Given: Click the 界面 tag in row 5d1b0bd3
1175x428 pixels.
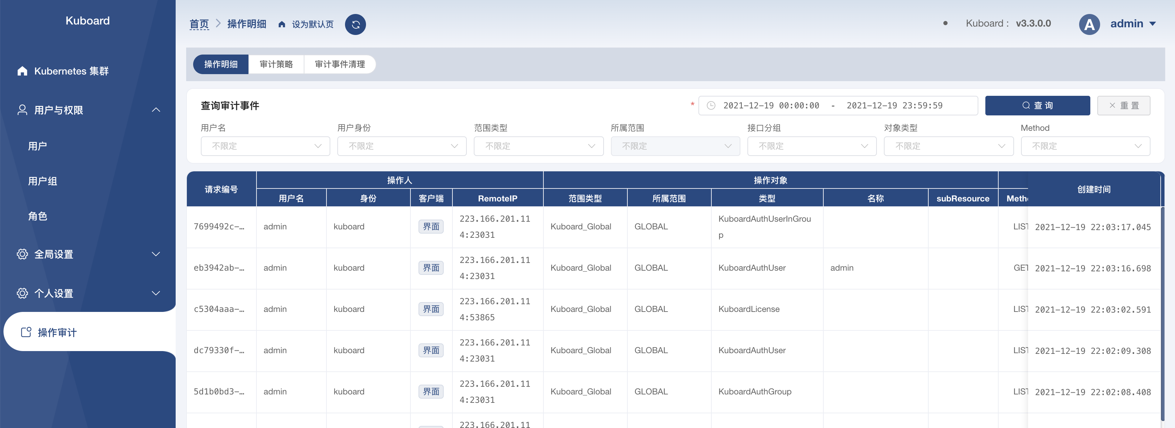Looking at the screenshot, I should pos(431,392).
